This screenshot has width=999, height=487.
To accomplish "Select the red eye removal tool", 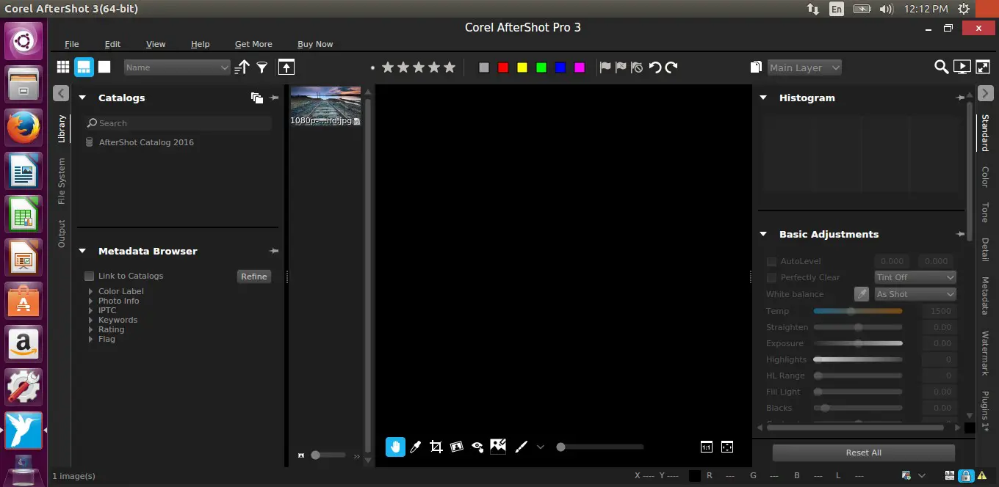I will click(x=477, y=447).
